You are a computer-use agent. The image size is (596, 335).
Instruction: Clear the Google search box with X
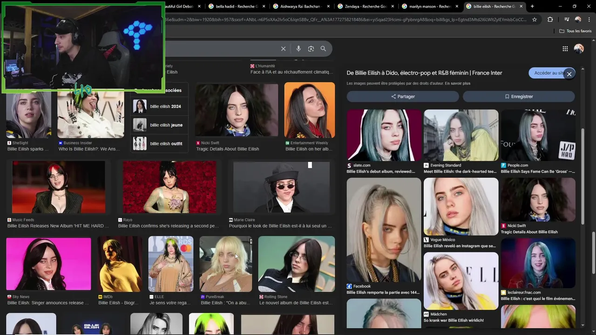283,48
